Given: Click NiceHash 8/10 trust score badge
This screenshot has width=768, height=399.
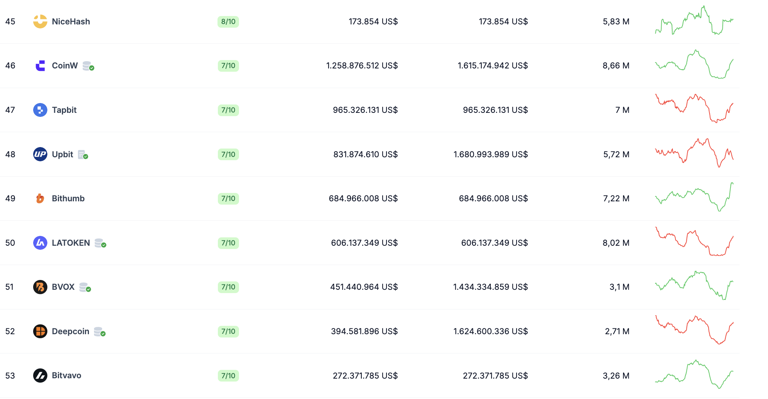Looking at the screenshot, I should 228,21.
